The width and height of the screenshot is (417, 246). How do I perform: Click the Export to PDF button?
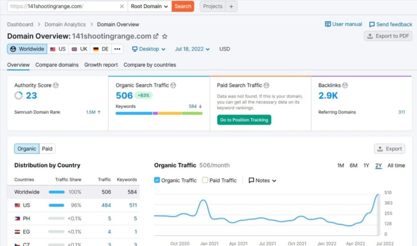pos(388,36)
